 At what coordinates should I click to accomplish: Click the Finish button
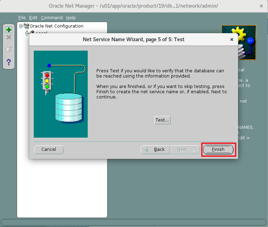coord(218,149)
